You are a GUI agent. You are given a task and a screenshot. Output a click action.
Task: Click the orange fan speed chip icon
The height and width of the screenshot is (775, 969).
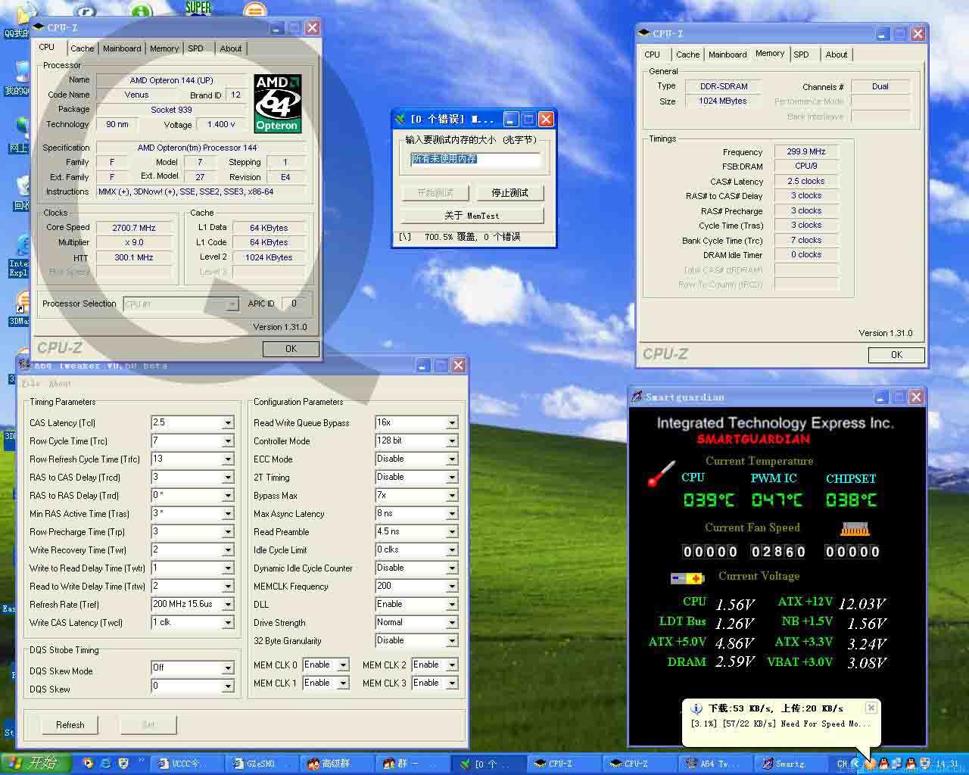tap(855, 529)
